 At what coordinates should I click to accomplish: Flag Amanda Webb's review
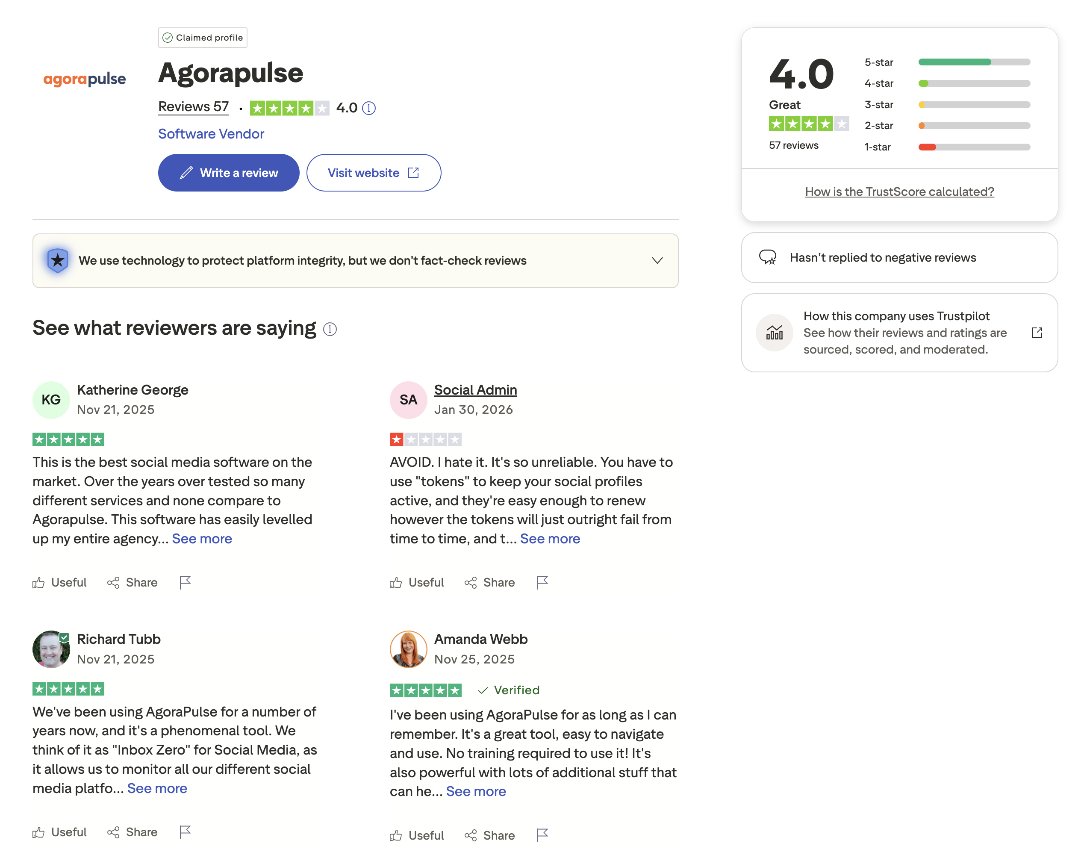pos(542,835)
